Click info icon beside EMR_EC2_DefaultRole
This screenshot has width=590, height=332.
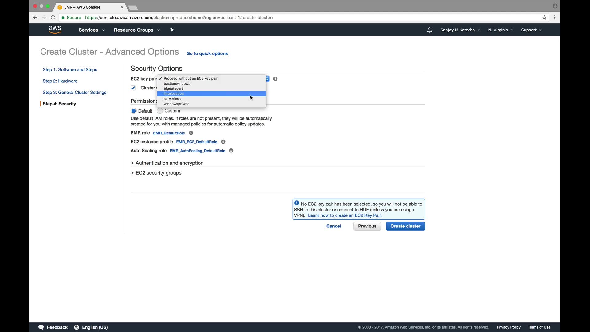223,142
